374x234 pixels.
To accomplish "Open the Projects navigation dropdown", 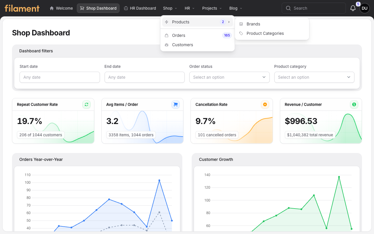I will click(x=212, y=8).
